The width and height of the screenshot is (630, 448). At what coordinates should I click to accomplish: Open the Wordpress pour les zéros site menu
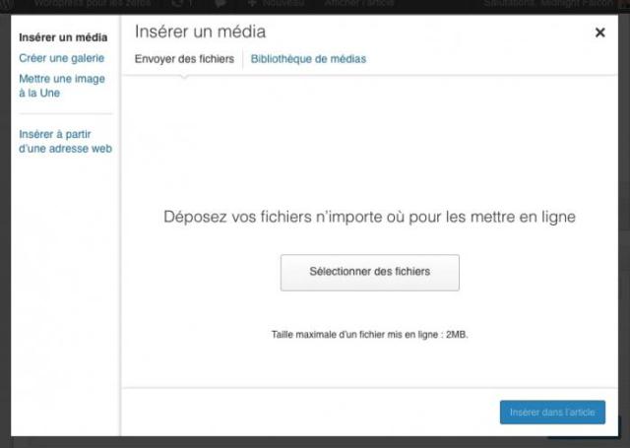click(93, 5)
